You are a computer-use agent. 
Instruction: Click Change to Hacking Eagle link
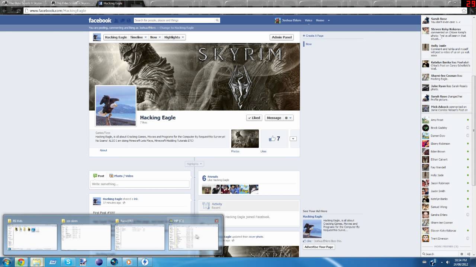coord(177,28)
